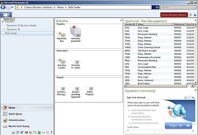Click the Contoso Business Solutions button
This screenshot has height=135, width=198.
pyautogui.click(x=174, y=15)
